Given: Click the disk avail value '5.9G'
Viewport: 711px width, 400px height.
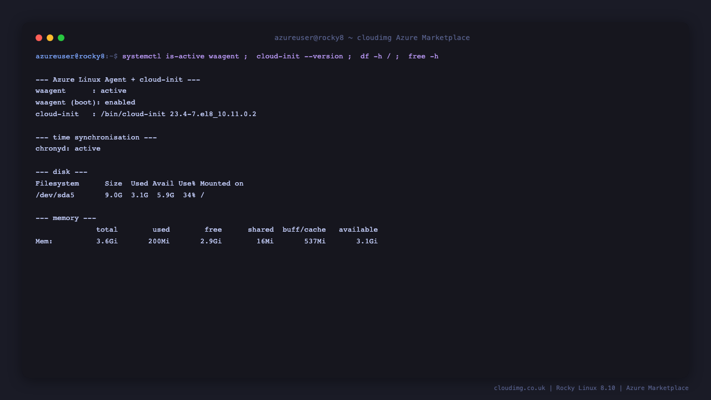Looking at the screenshot, I should tap(166, 195).
